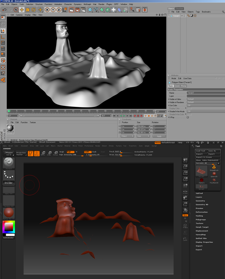Image resolution: width=225 pixels, height=279 pixels.
Task: Toggle the Draw mode button in ZBrush
Action: click(x=37, y=154)
